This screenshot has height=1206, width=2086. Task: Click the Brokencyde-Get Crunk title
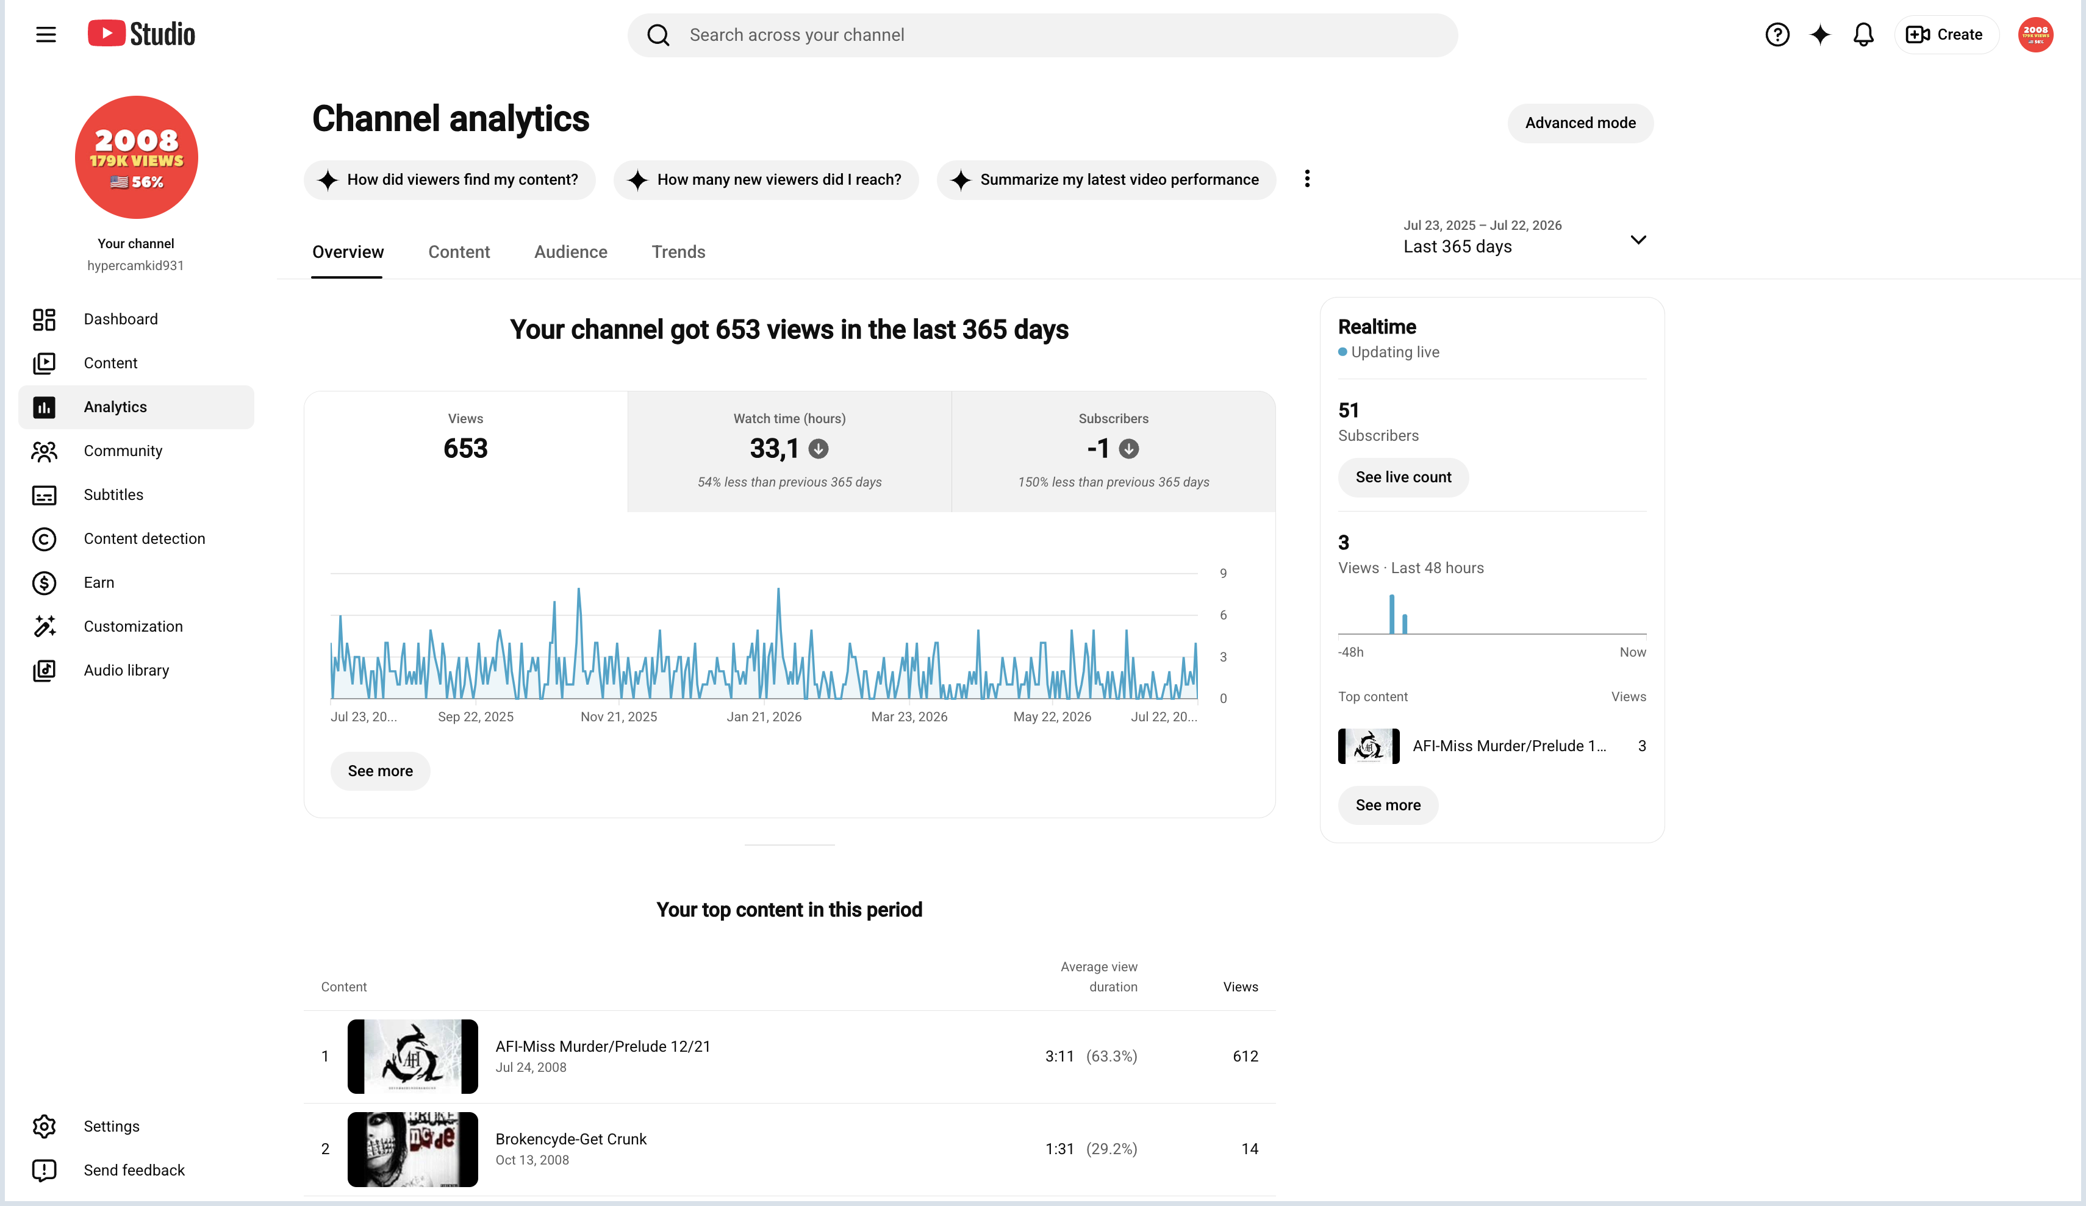pos(570,1139)
